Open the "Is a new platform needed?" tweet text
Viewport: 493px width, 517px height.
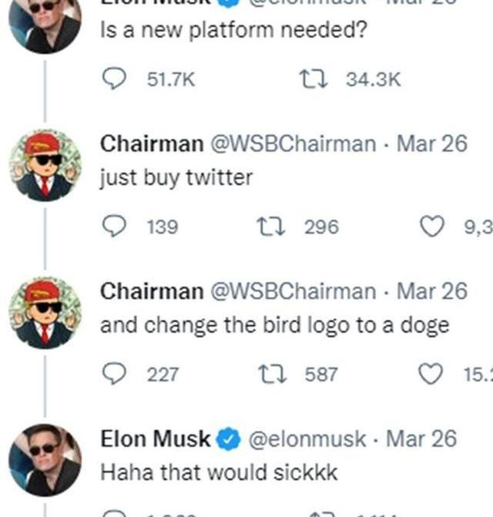[233, 31]
